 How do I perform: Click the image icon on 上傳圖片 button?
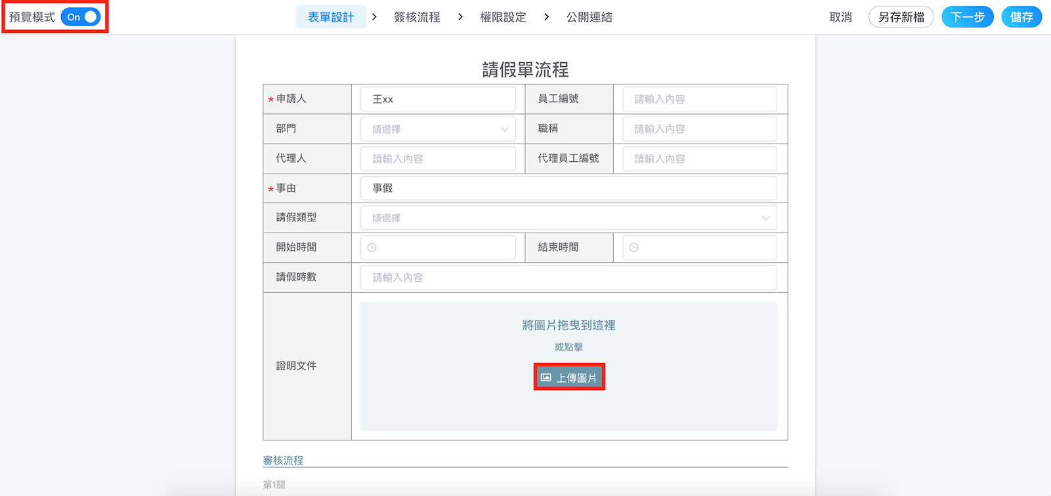click(x=546, y=377)
